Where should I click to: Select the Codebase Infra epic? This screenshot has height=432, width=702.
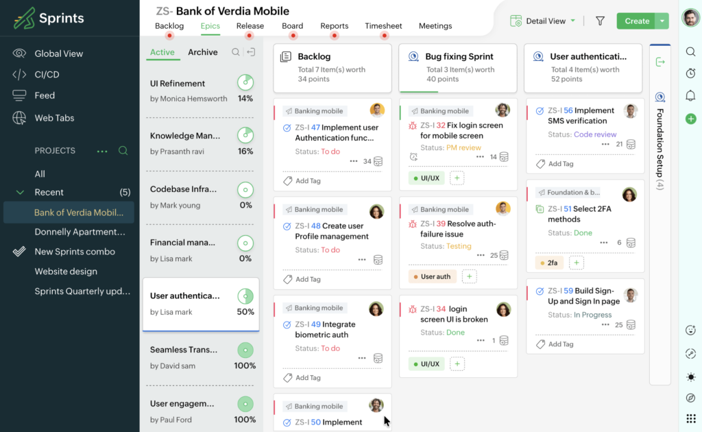[201, 197]
